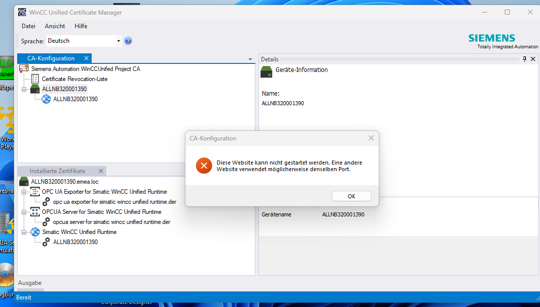540x307 pixels.
Task: Select opc ua exporter for simatic wincc unified runtime.der
Action: (115, 202)
